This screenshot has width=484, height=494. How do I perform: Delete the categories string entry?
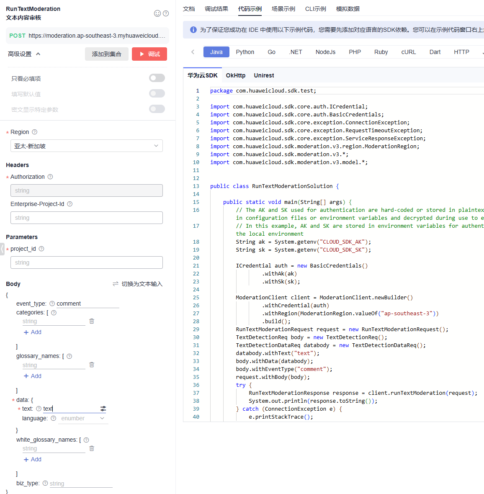pos(92,321)
